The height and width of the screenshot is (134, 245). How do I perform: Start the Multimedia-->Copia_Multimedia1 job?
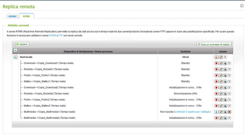click(216, 112)
